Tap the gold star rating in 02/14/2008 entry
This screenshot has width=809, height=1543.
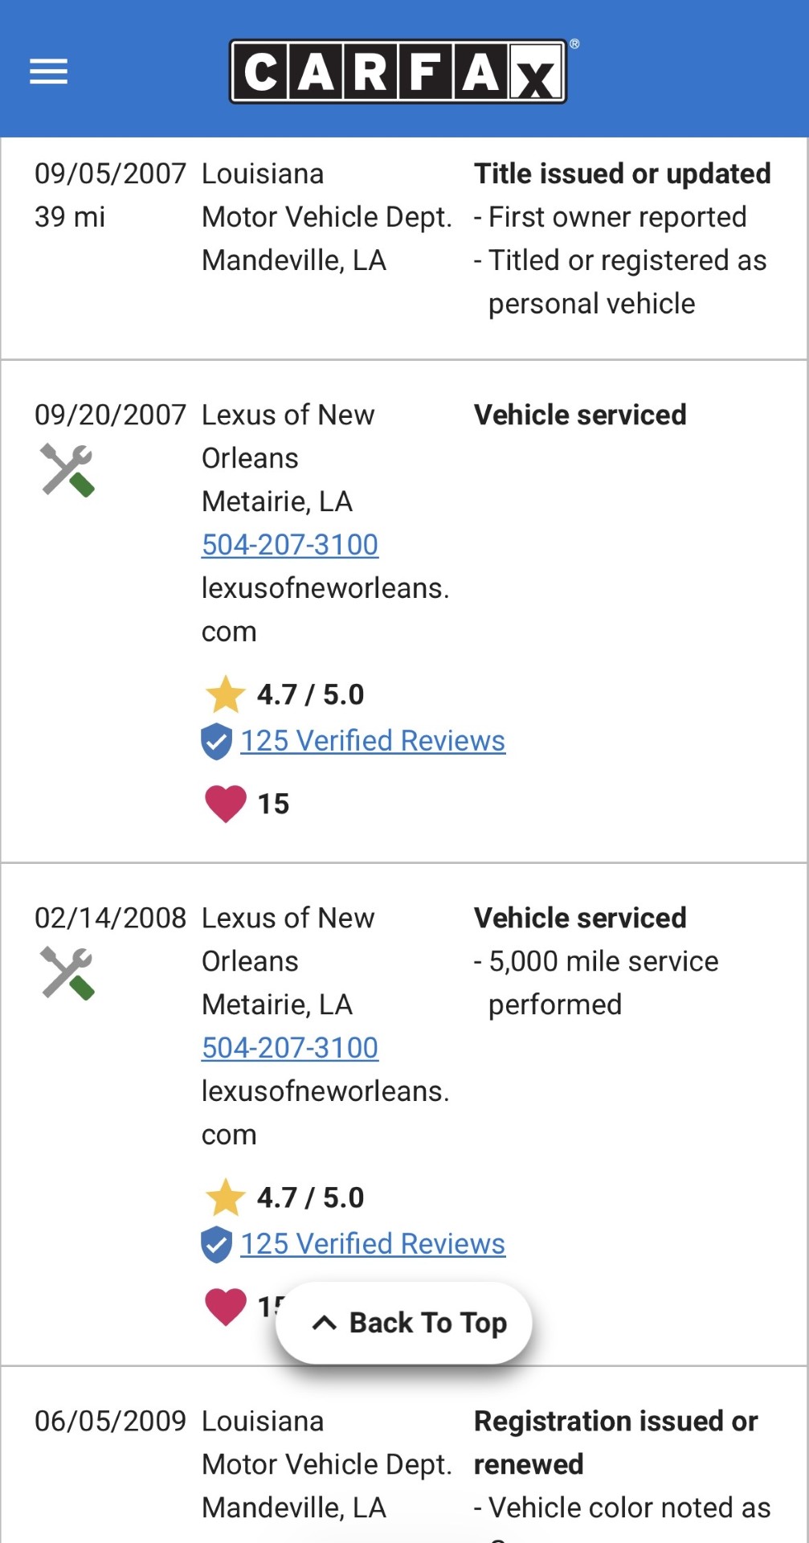[x=226, y=1197]
